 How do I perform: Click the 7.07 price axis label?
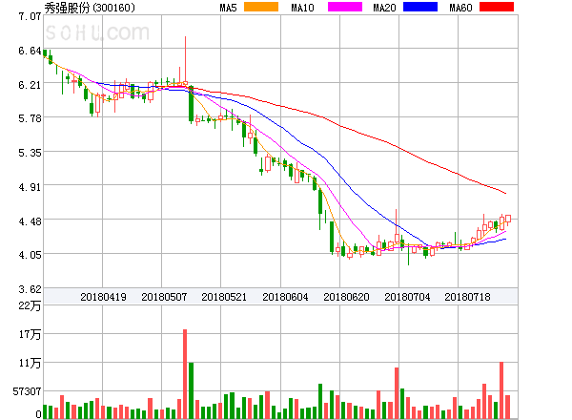(30, 16)
